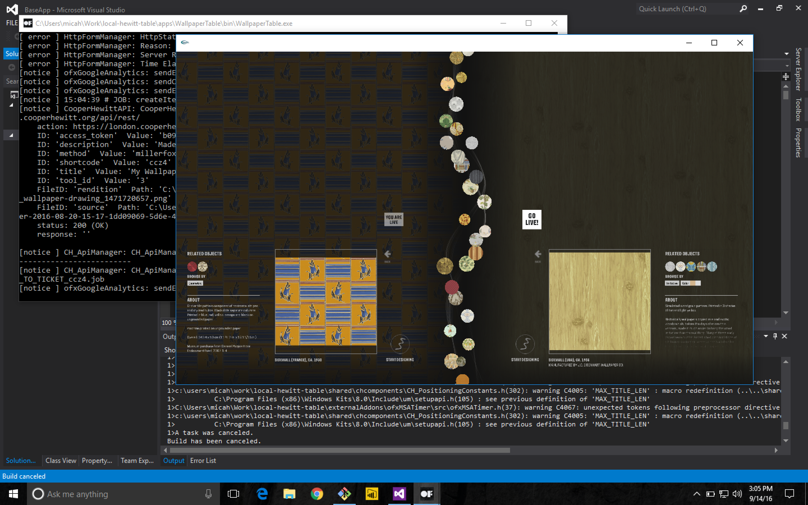Toggle auto-hide pin on Output window
Screen dimensions: 808x505
pyautogui.click(x=775, y=336)
